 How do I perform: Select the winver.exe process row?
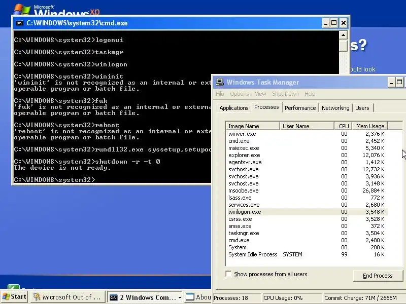(x=307, y=134)
